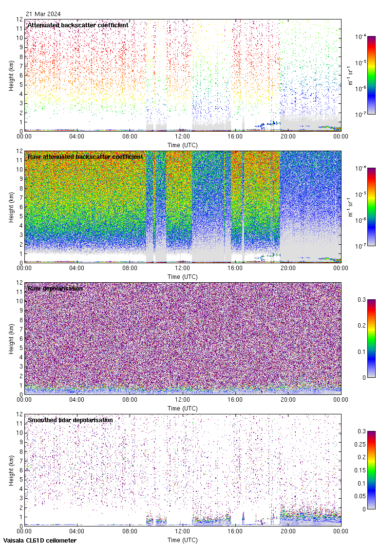This screenshot has height=546, width=380.
Task: Click the 20:00 tick of raw backscatter plot
Action: (x=288, y=268)
